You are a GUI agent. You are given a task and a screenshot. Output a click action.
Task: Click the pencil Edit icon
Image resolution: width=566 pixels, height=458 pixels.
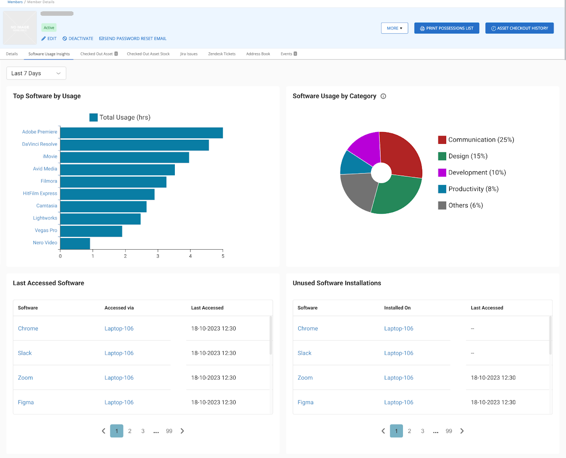pyautogui.click(x=44, y=39)
